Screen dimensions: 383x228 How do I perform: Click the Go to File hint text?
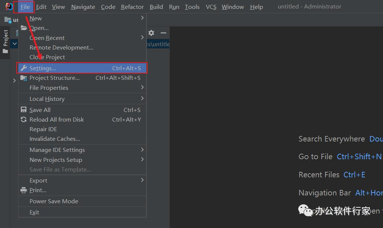coord(315,157)
